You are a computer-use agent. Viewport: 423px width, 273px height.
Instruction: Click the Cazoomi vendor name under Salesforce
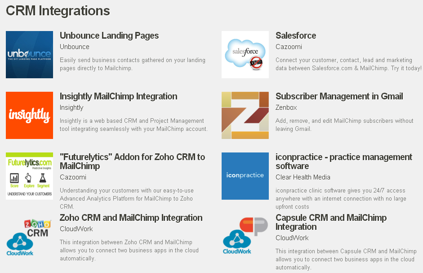coord(289,47)
